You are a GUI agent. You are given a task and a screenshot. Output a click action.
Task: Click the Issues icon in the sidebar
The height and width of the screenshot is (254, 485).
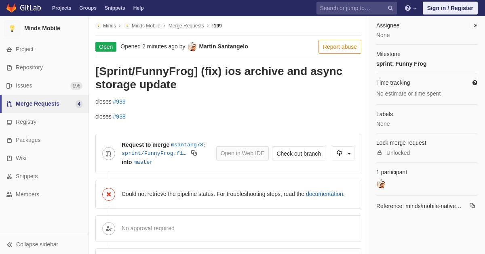(x=9, y=86)
